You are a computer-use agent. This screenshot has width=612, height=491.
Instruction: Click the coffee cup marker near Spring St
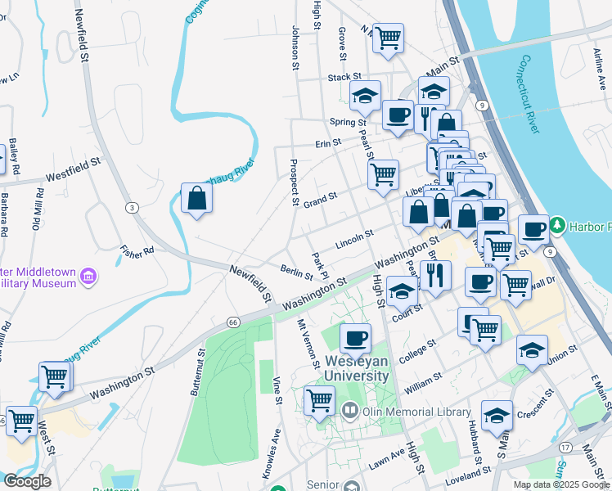pyautogui.click(x=398, y=116)
